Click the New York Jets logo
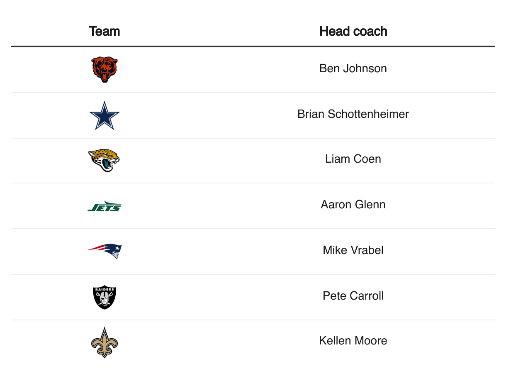Image resolution: width=506 pixels, height=376 pixels. (105, 206)
